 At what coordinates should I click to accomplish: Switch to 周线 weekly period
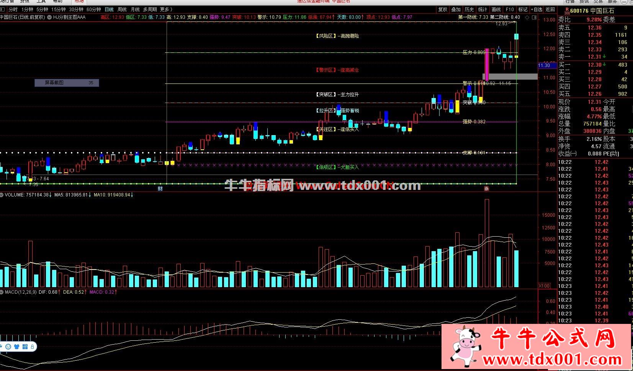122,10
